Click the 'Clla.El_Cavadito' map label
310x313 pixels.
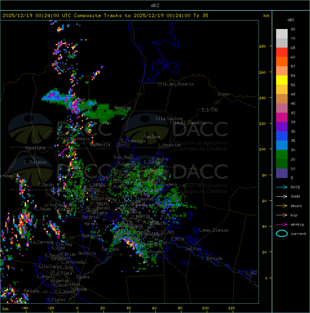tap(188, 123)
